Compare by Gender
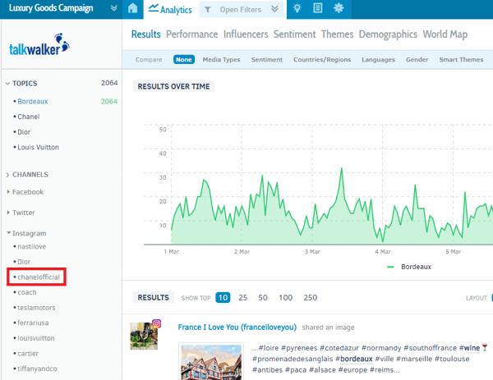Screen dimensions: 493x380 417,60
